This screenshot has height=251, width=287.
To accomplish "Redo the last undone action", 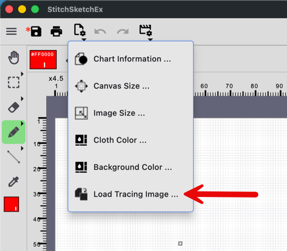I will coord(123,32).
